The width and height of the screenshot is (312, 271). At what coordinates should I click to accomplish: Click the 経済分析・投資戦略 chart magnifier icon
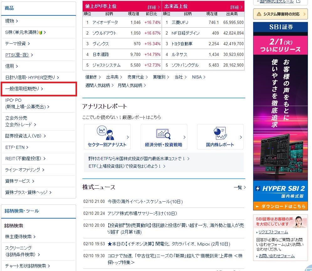click(x=164, y=133)
